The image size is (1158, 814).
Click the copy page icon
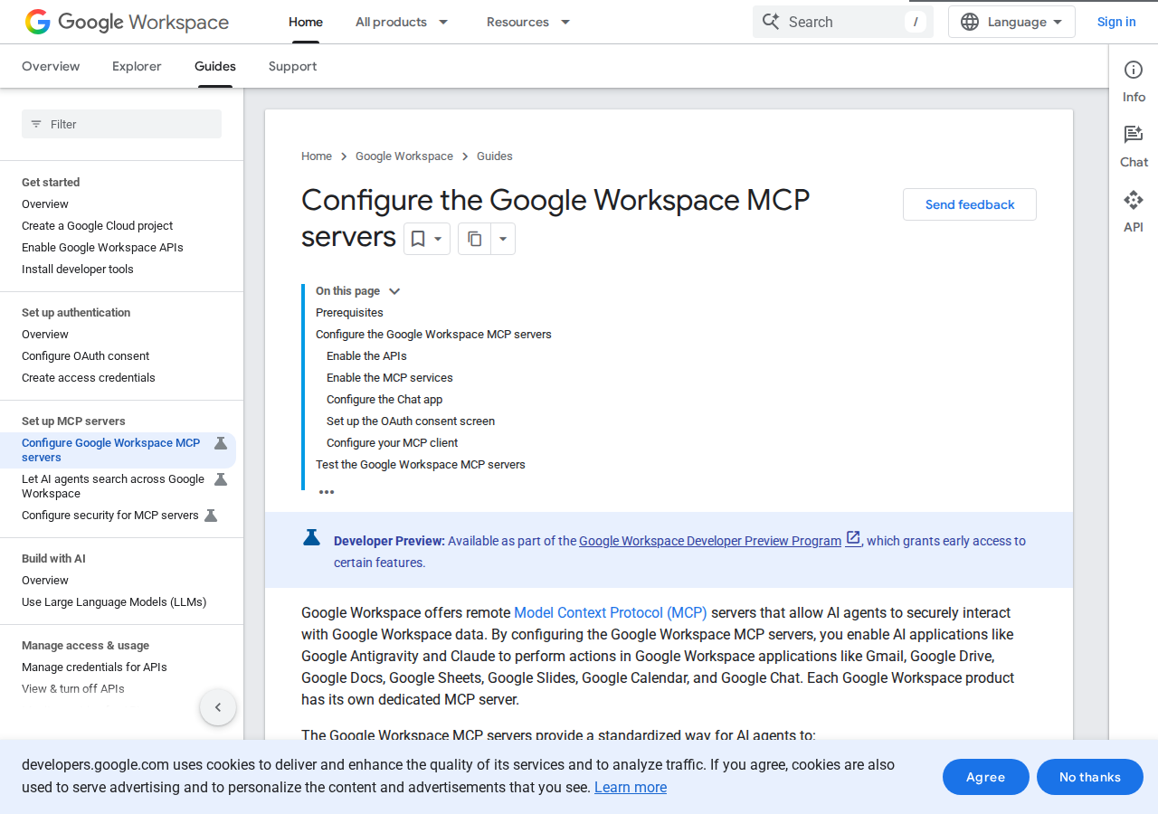pos(475,239)
